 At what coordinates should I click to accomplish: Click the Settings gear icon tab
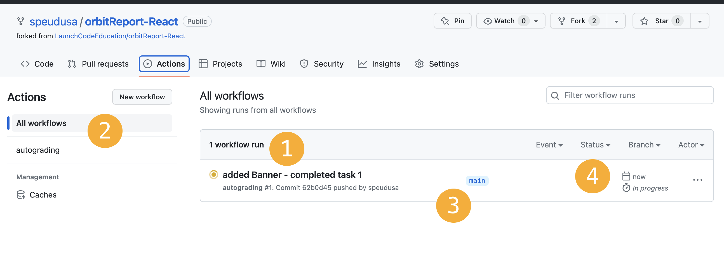(419, 64)
